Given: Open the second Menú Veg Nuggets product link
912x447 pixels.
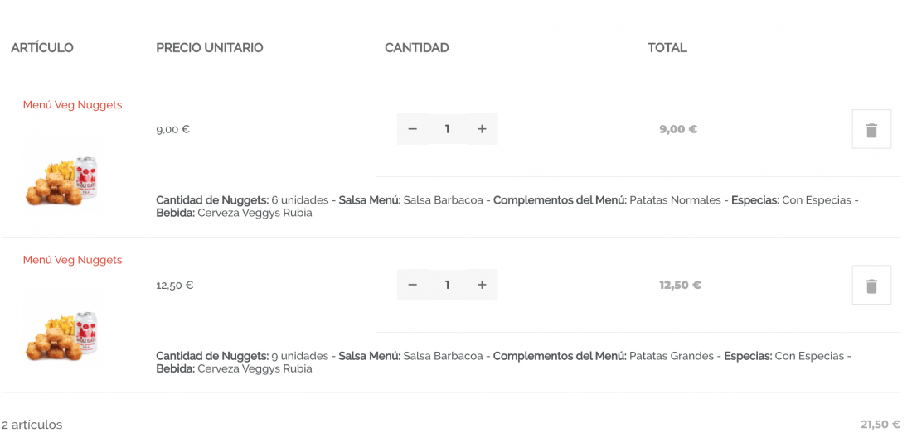Looking at the screenshot, I should 73,260.
